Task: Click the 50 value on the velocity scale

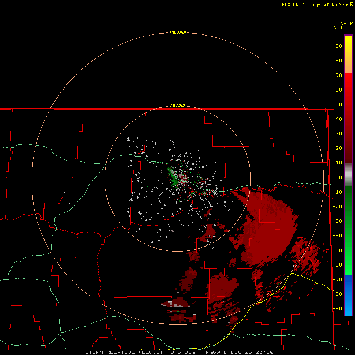Action: click(x=339, y=105)
